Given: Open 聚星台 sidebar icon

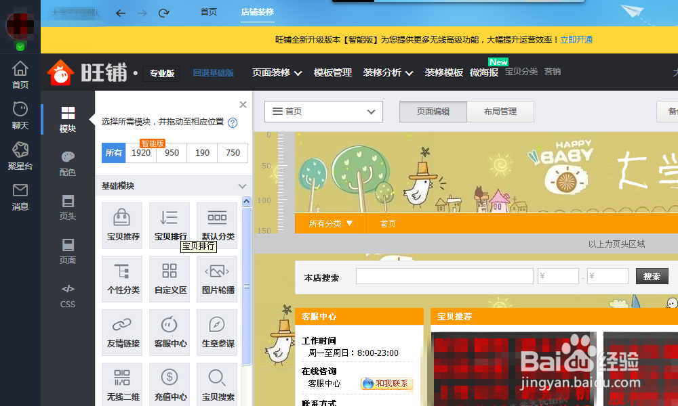Looking at the screenshot, I should (x=20, y=156).
